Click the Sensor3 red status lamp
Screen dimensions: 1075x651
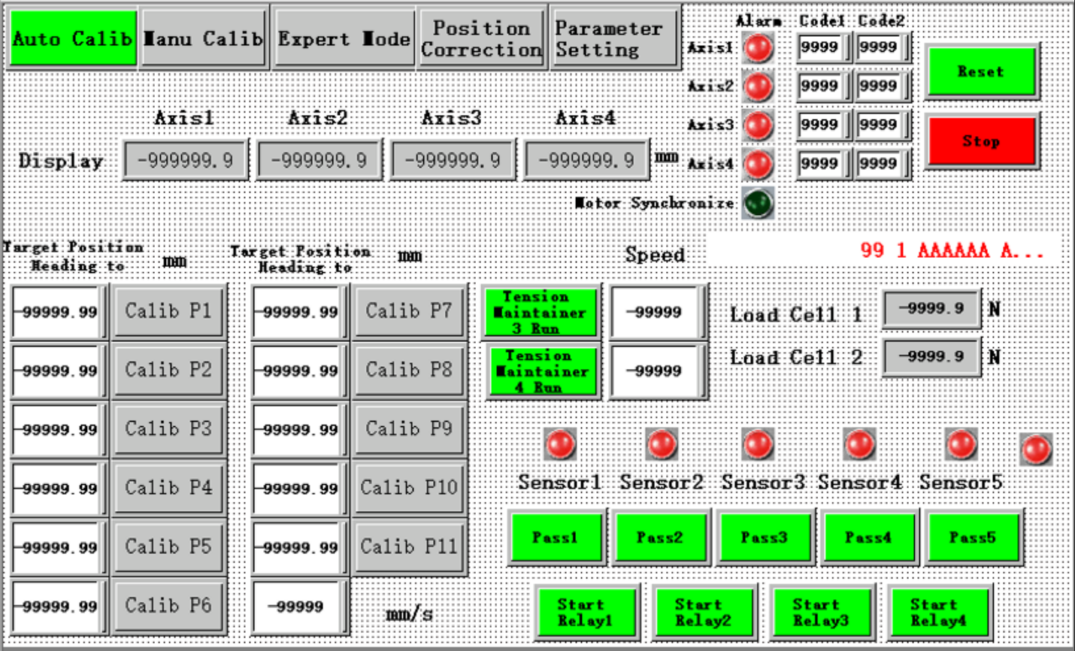758,445
